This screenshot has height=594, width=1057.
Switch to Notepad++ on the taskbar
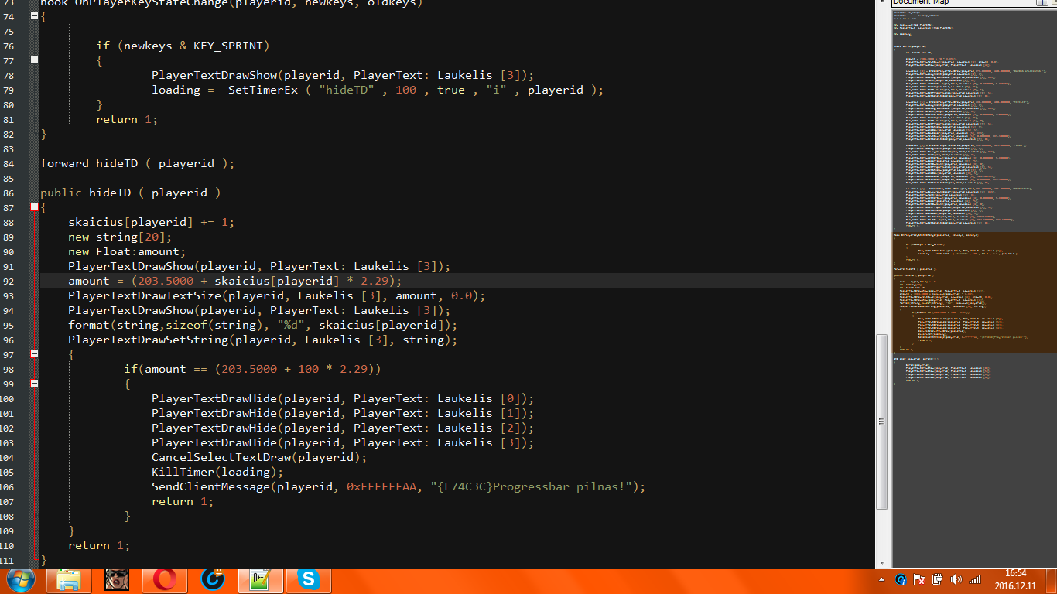(x=259, y=580)
